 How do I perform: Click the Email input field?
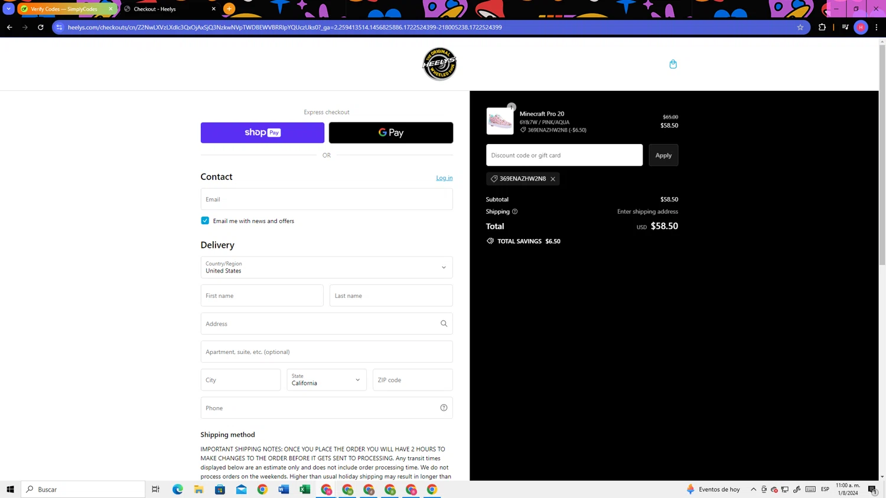(327, 199)
